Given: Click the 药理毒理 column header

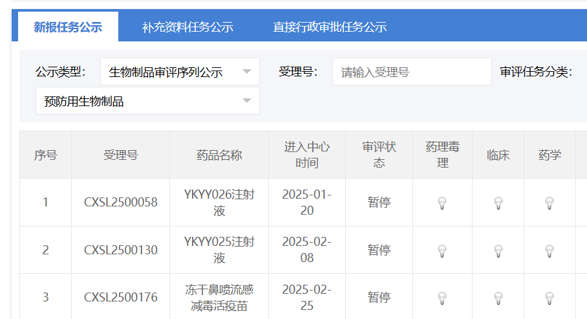Looking at the screenshot, I should [442, 155].
